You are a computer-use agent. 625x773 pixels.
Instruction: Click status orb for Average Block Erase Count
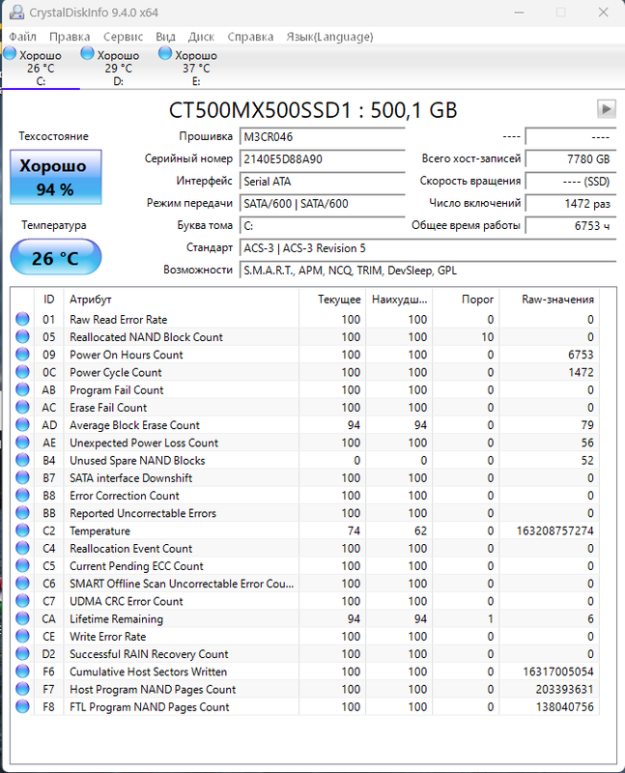22,424
